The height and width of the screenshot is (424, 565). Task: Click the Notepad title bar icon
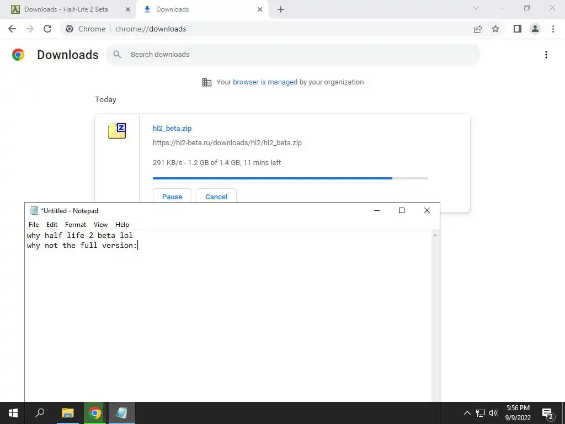(x=34, y=210)
